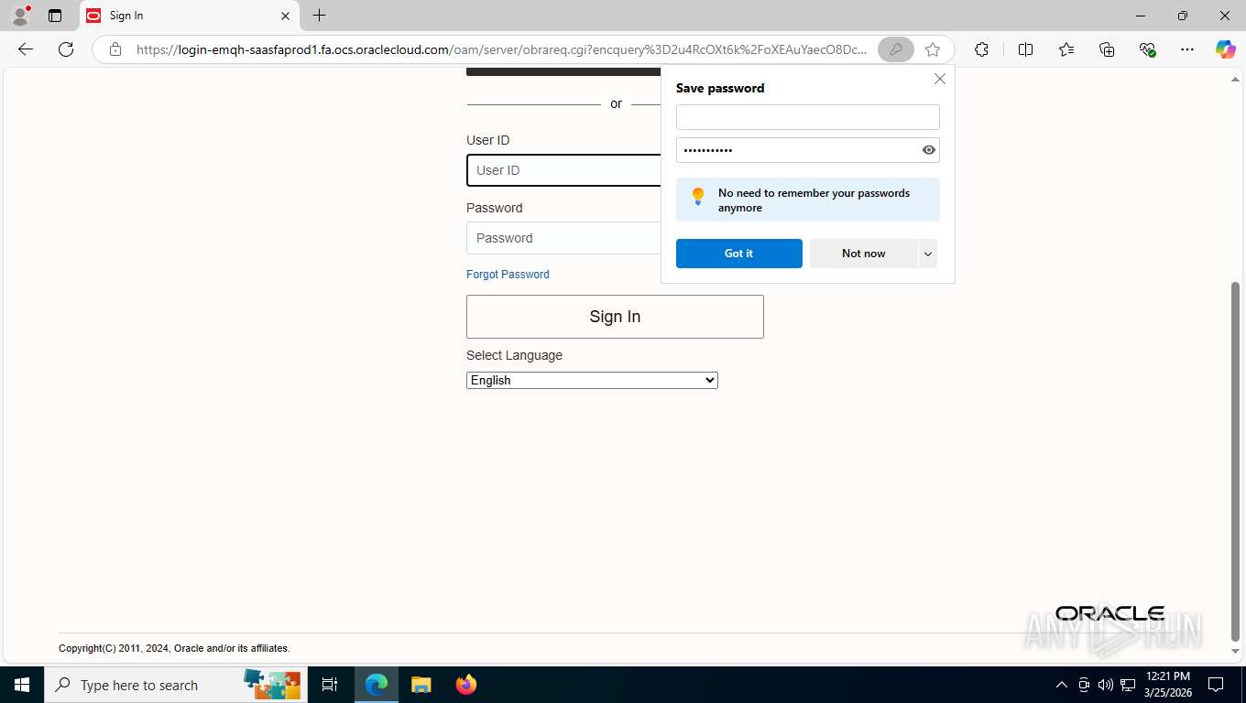Click the Not now button
Image resolution: width=1246 pixels, height=703 pixels.
click(863, 254)
